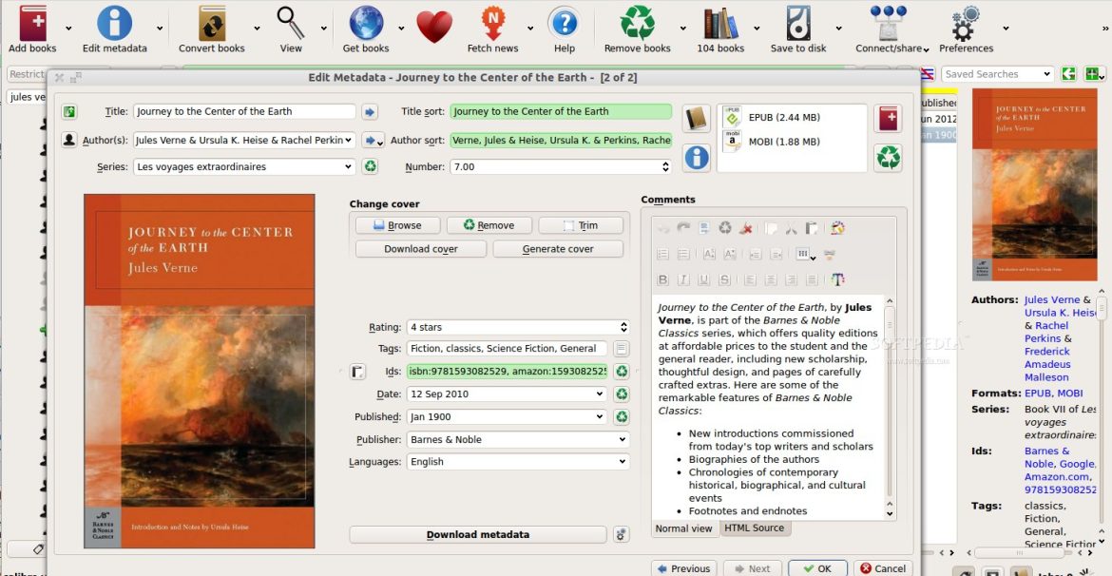Viewport: 1112px width, 576px height.
Task: Toggle strikethrough in comments editor
Action: 724,279
